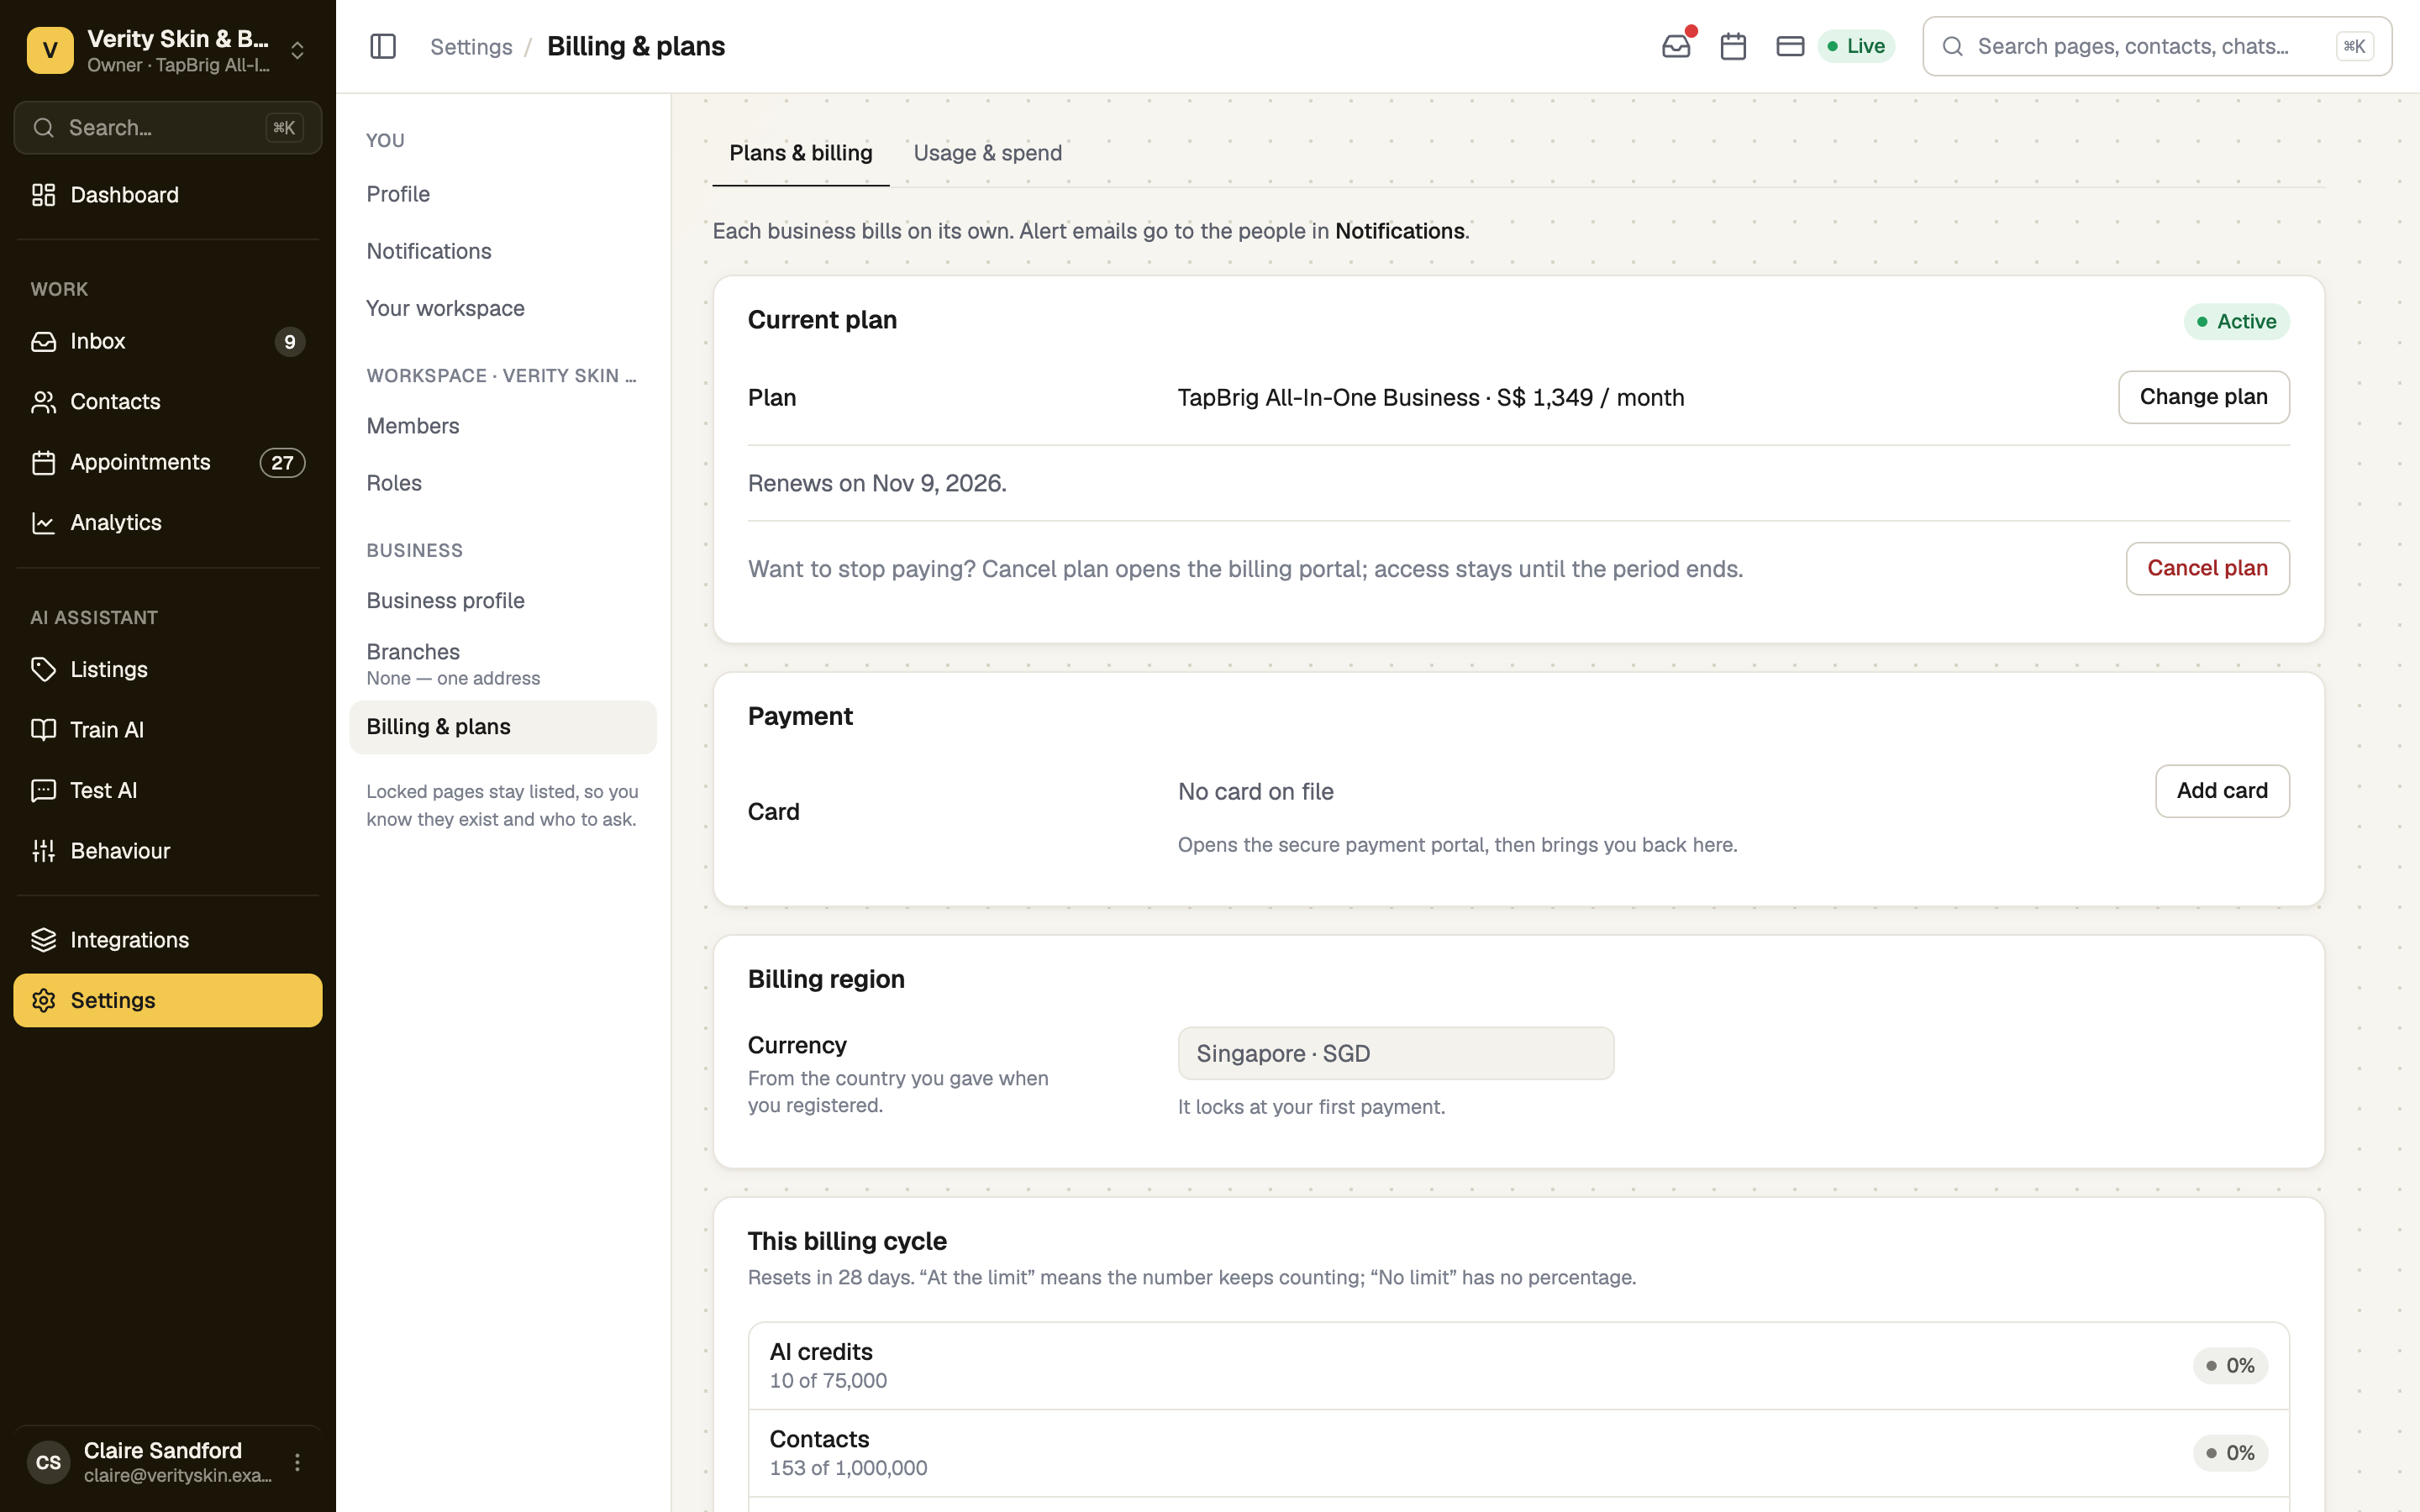2420x1512 pixels.
Task: Focus the top search pages, contacts, chats field
Action: [x=2157, y=46]
